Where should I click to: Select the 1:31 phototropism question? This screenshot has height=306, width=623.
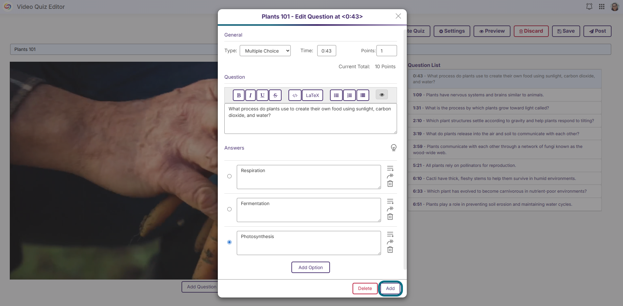tap(505, 108)
